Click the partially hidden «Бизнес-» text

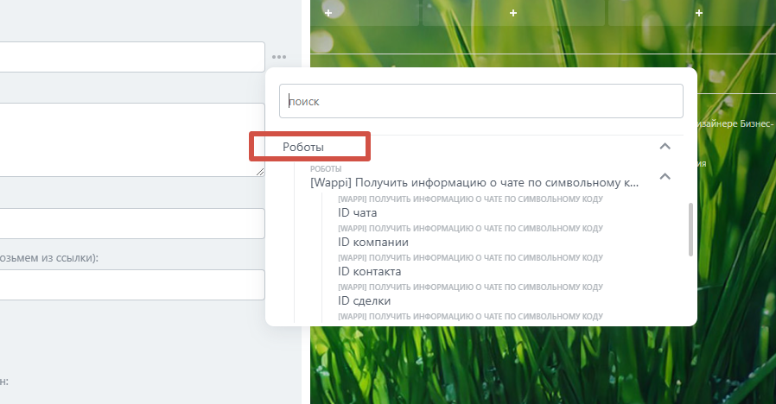pyautogui.click(x=757, y=123)
